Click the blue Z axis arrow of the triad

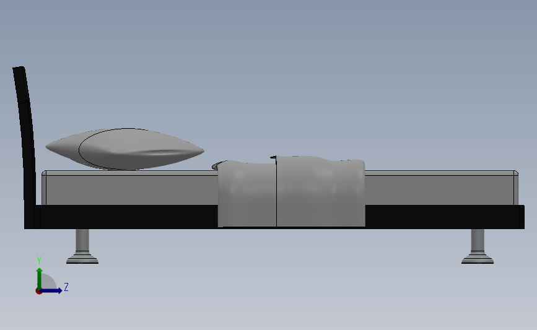point(51,290)
